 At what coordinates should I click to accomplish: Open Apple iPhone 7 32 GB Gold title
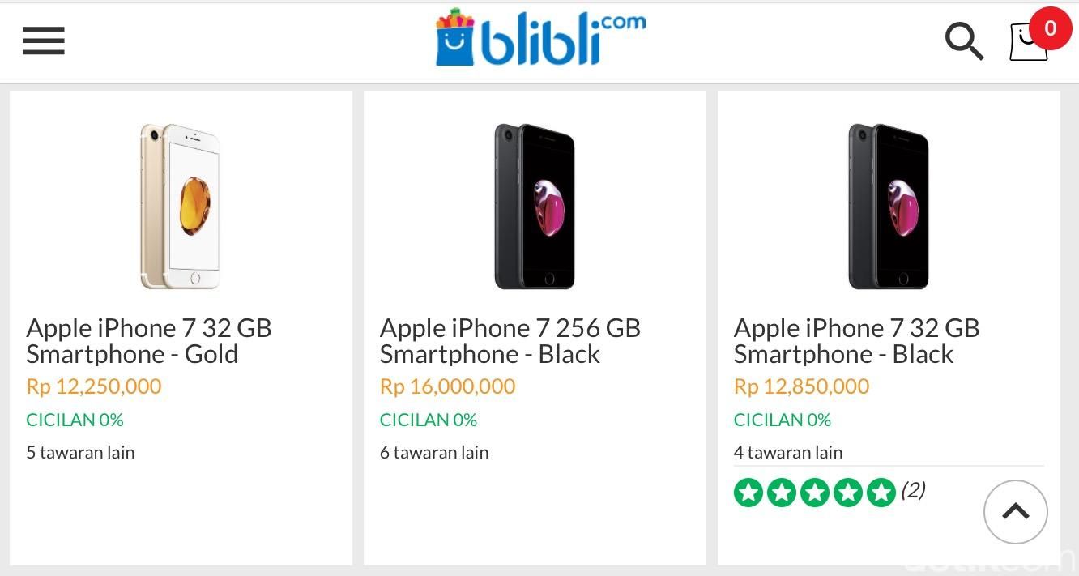pos(149,341)
